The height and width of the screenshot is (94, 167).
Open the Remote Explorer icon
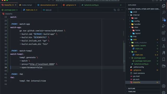(x=164, y=39)
